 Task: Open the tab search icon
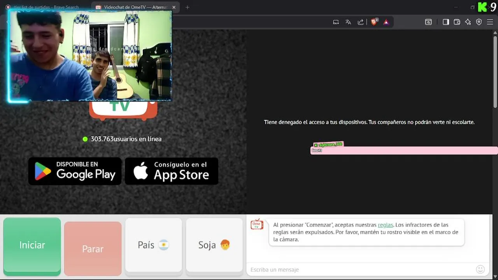point(428,22)
